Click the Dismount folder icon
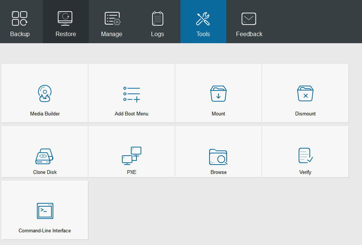The image size is (362, 245). pos(305,93)
